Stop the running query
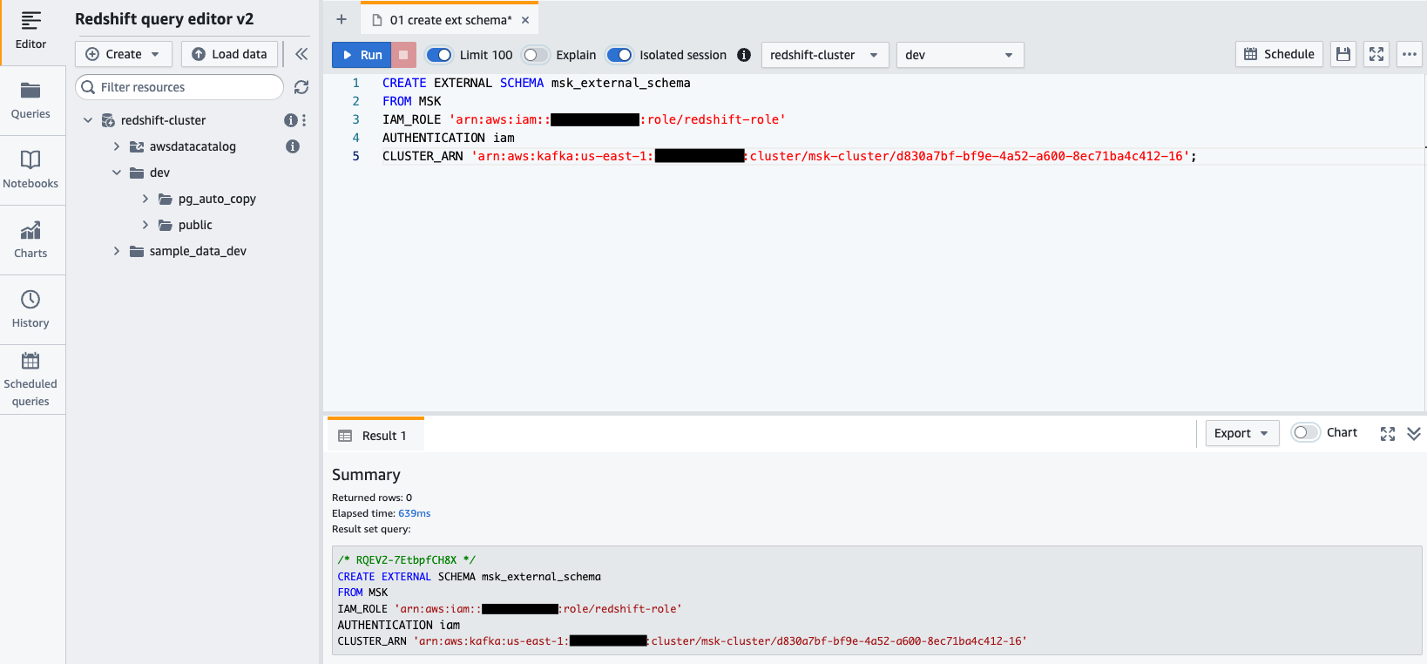The width and height of the screenshot is (1427, 664). coord(403,55)
